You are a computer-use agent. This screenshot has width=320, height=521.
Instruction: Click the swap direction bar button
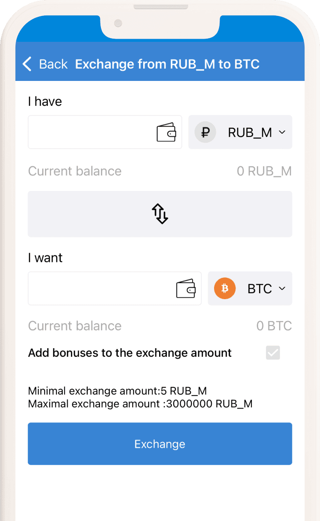(x=160, y=214)
